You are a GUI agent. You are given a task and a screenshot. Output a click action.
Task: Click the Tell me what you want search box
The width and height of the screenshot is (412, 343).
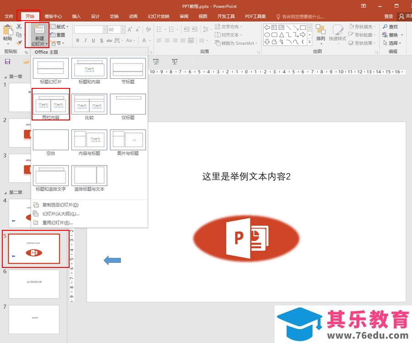pos(300,16)
